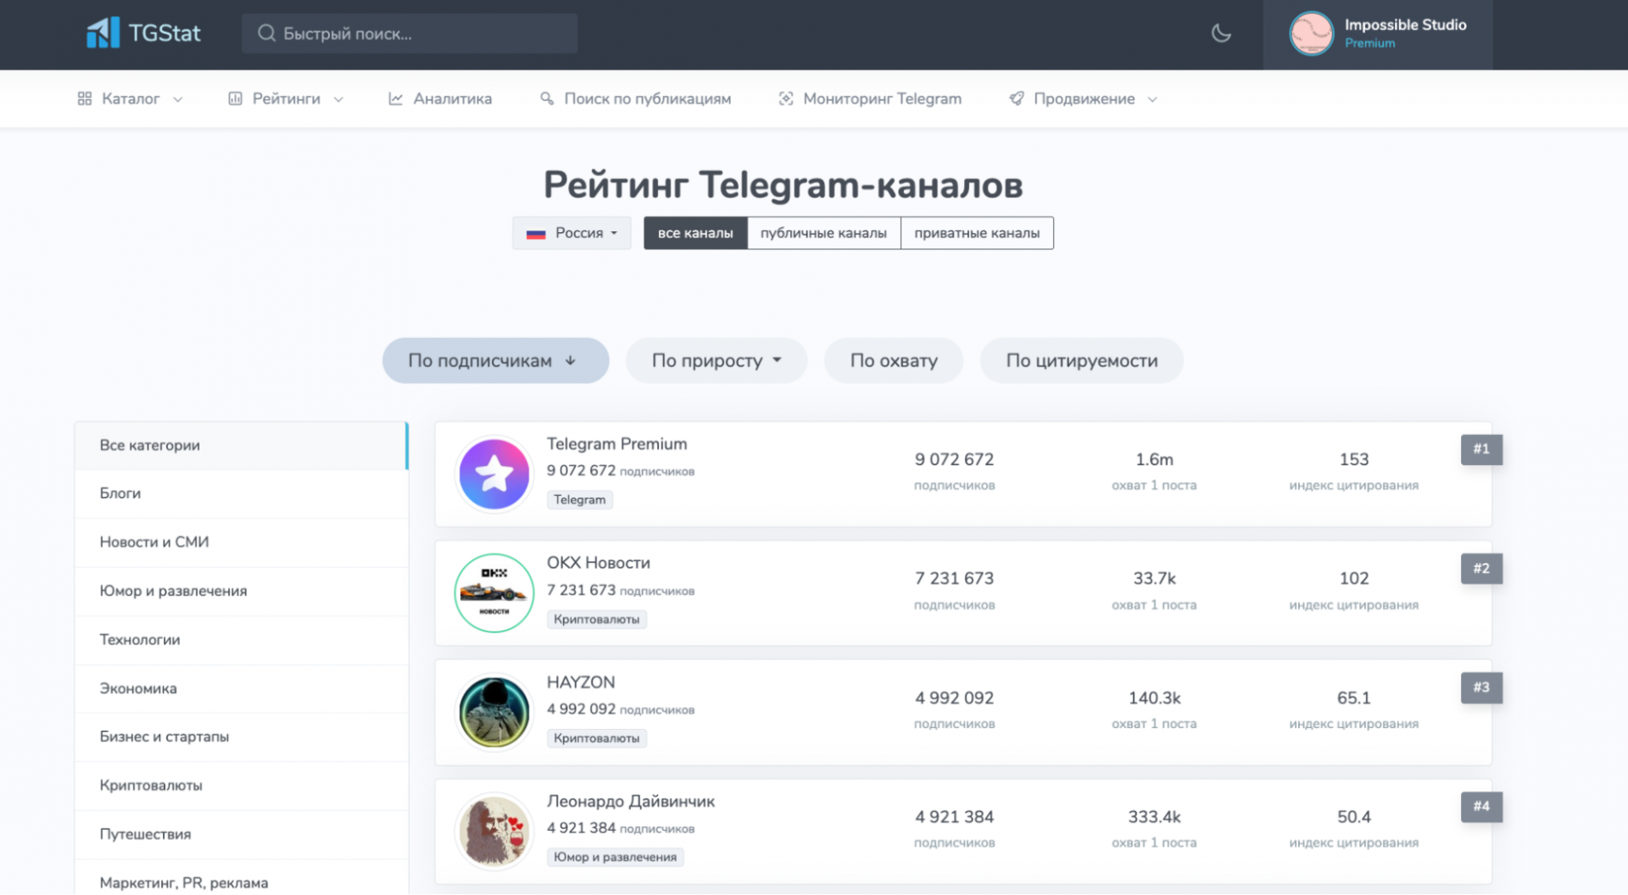Select Бизнес и стартапы category
The width and height of the screenshot is (1628, 895).
point(241,737)
